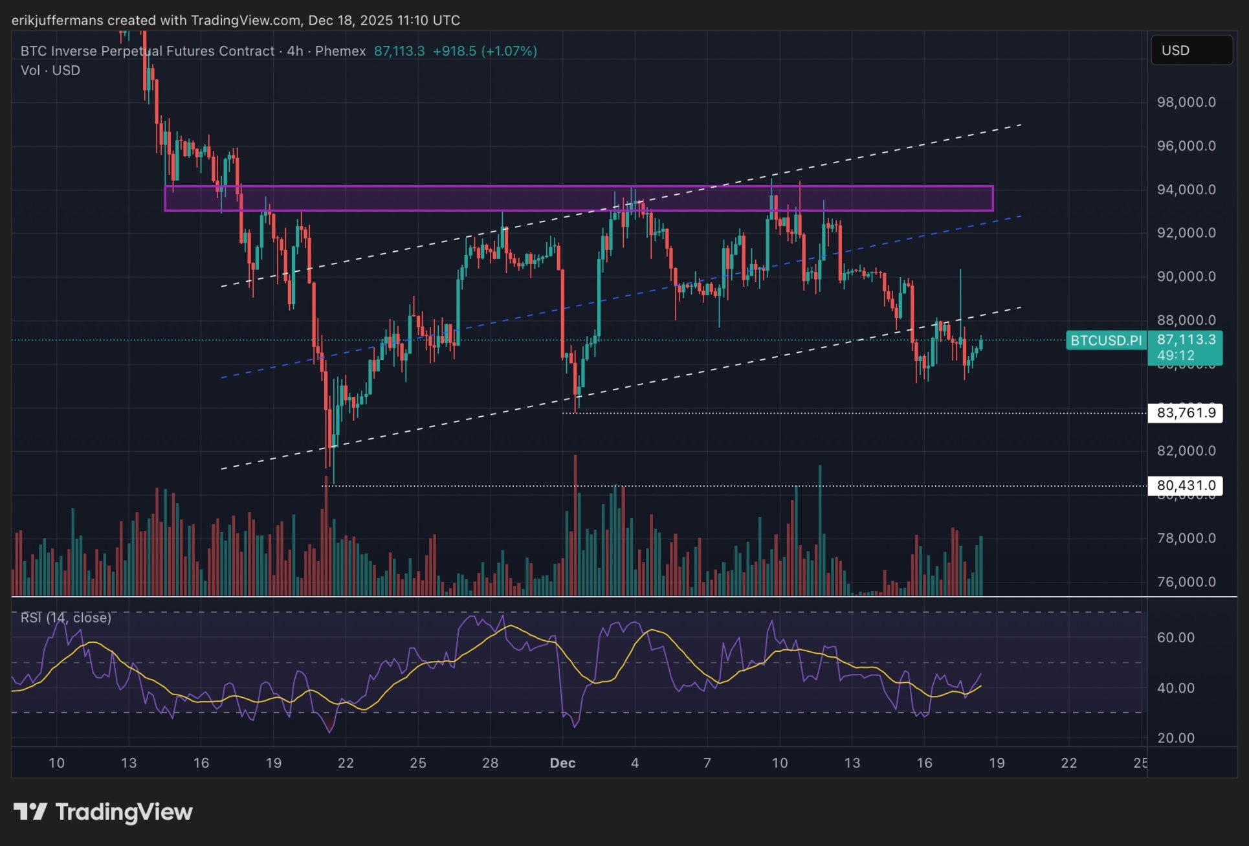This screenshot has height=846, width=1249.
Task: Select the 80,431.0 support level label
Action: pos(1185,485)
